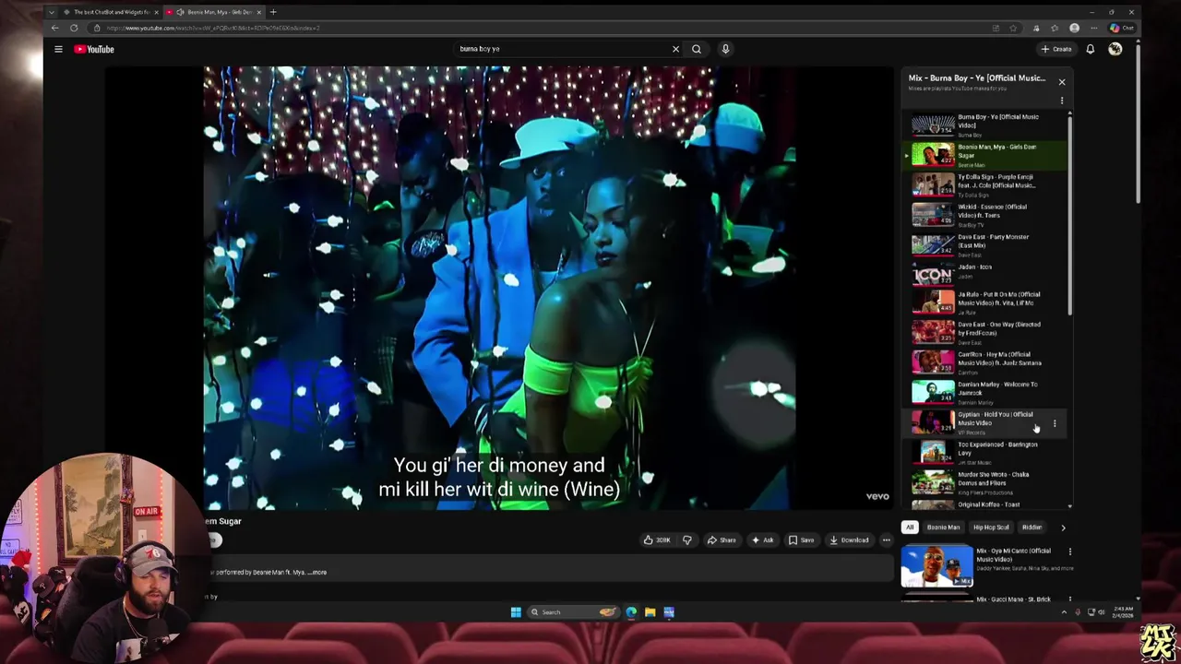Run search with the magnifier button
The height and width of the screenshot is (664, 1181).
[697, 49]
